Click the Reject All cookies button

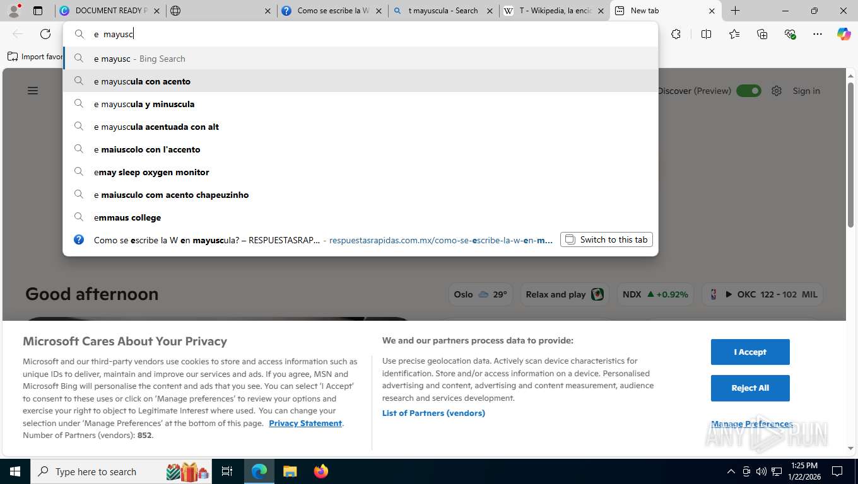coord(750,388)
